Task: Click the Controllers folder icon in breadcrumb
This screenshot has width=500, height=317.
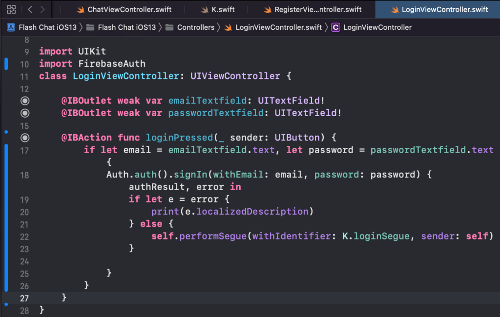Action: pos(169,27)
